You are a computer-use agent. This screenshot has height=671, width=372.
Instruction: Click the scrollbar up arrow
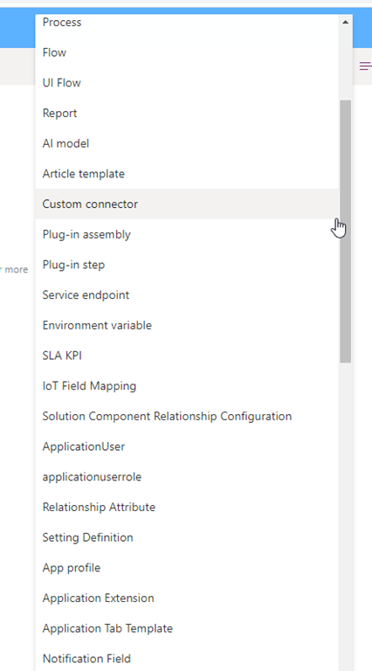(346, 21)
